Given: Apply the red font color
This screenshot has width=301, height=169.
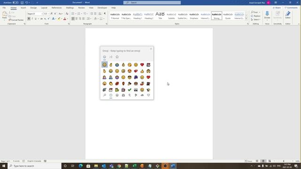Looking at the screenshot, I should 65,19.
